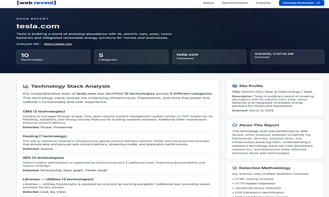Click the Libraries — Utilities heading
Image resolution: width=329 pixels, height=197 pixels.
click(x=58, y=179)
